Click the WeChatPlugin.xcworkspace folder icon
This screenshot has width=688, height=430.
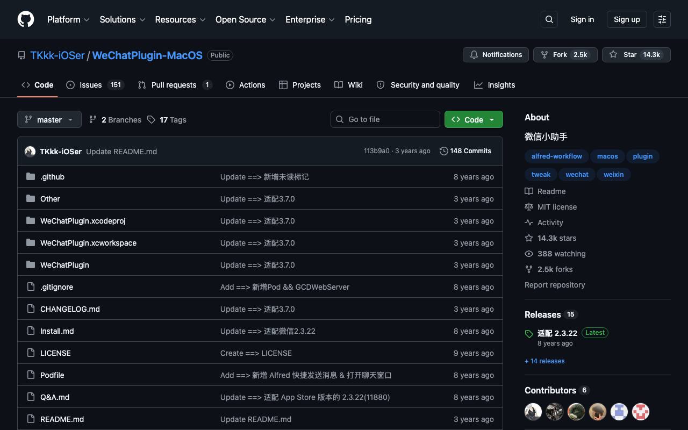coord(31,243)
